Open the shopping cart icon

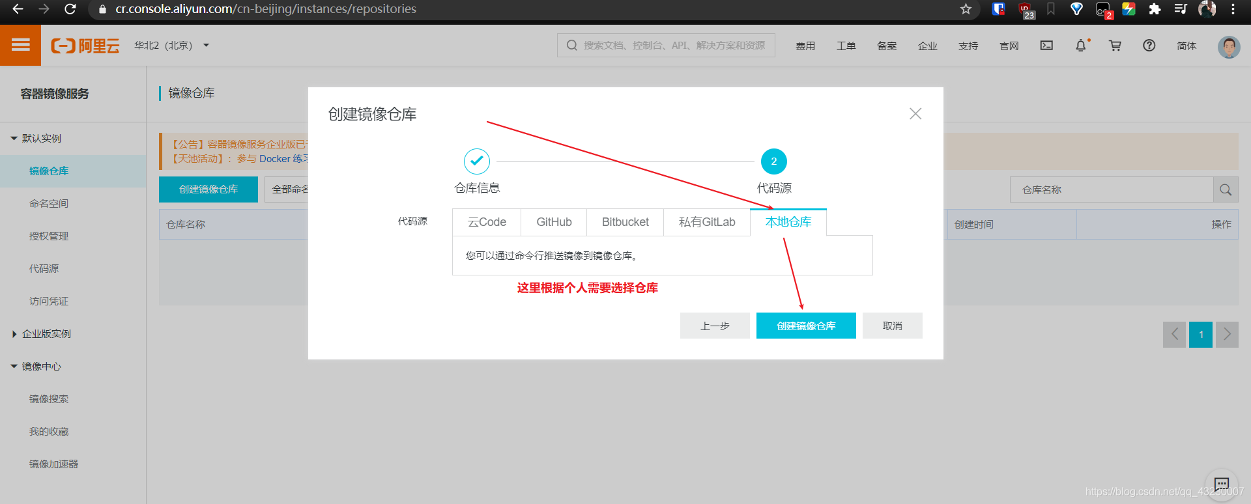[x=1115, y=46]
